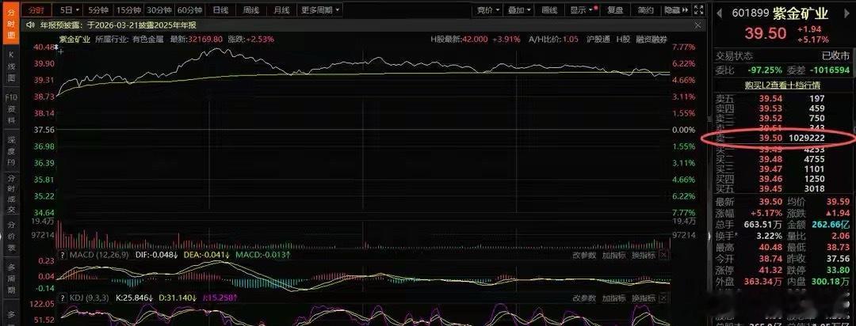Screen dimensions: 856x326
Task: Open the 竞价 dropdown
Action: (x=487, y=9)
